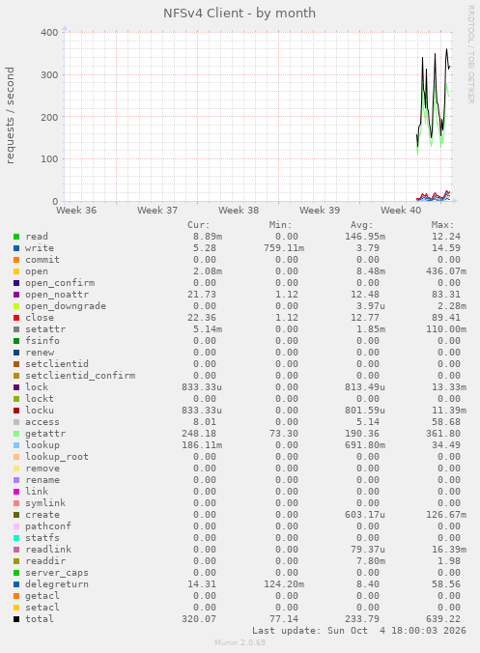Click the requests / second axis title
Screen dimensions: 480x653
(10, 115)
